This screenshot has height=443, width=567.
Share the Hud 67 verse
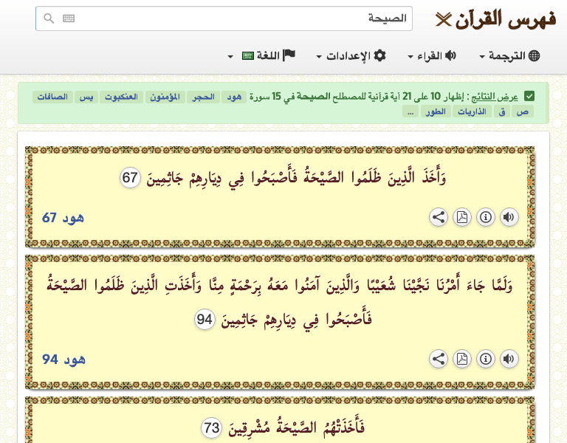coord(438,217)
